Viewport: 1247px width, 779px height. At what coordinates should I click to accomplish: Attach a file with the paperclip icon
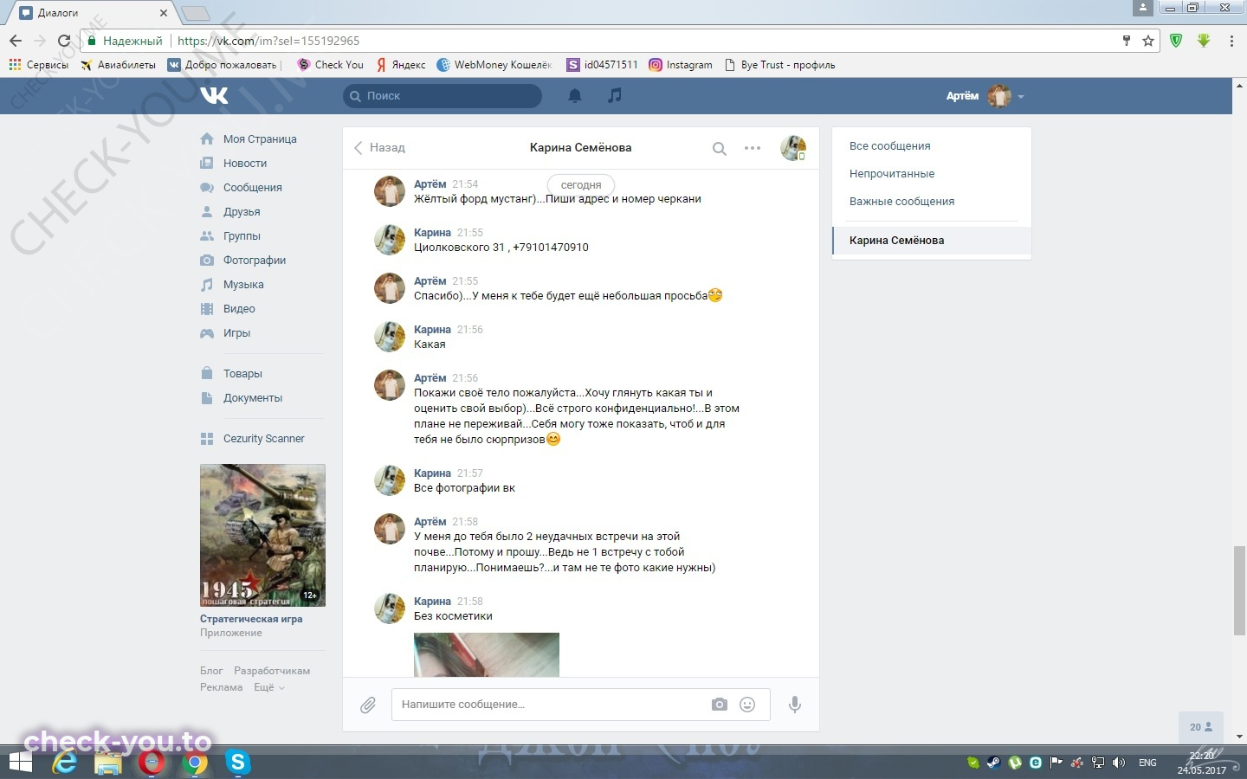pyautogui.click(x=368, y=705)
